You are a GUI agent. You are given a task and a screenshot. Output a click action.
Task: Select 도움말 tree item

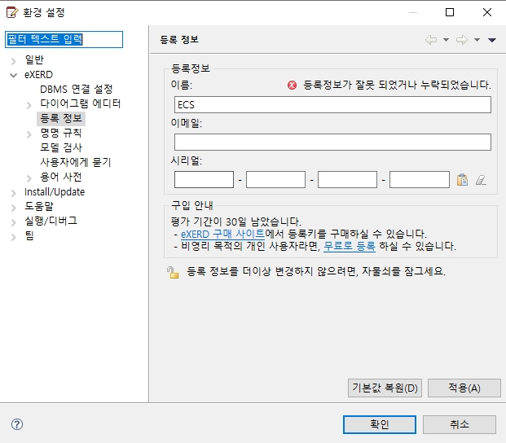coord(39,206)
